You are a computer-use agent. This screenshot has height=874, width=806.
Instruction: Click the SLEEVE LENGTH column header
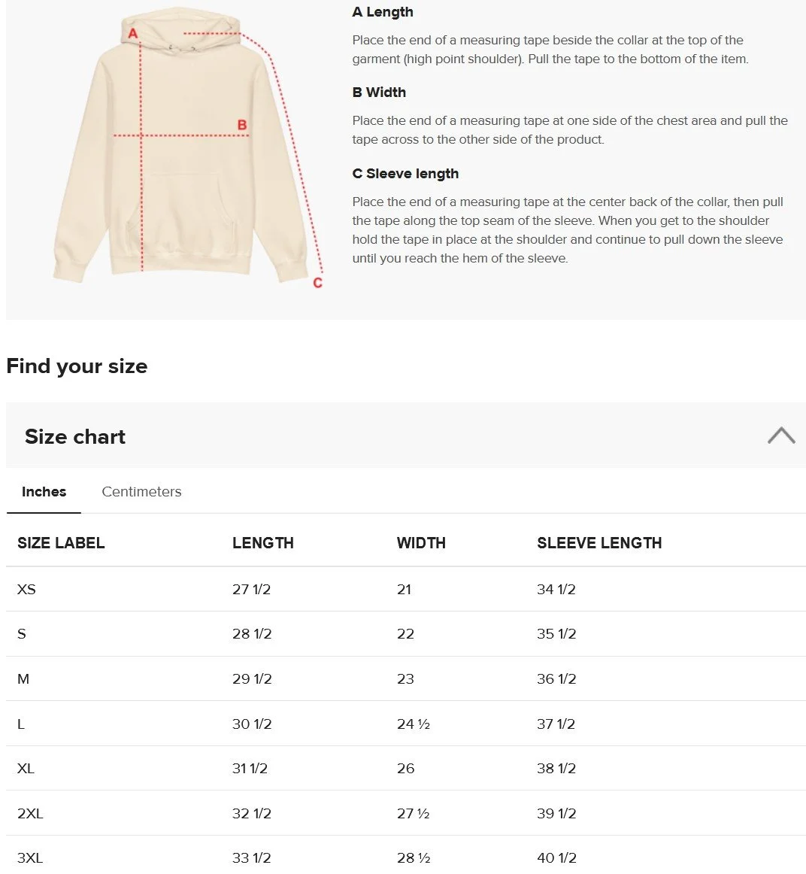click(x=599, y=543)
